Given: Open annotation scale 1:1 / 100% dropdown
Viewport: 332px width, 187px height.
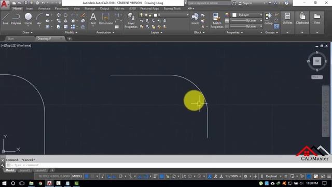Looking at the screenshot, I should tap(233, 176).
